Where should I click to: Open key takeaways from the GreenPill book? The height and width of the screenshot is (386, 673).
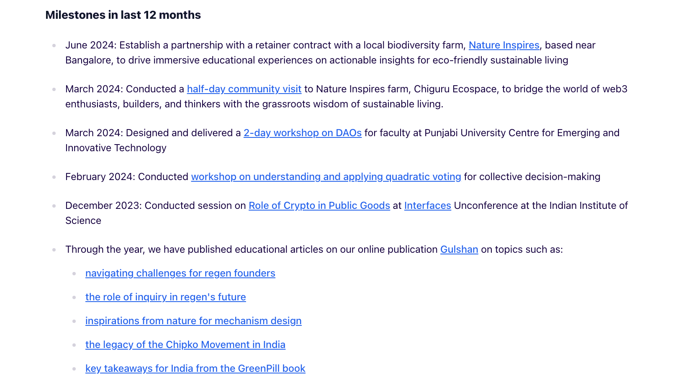tap(195, 368)
